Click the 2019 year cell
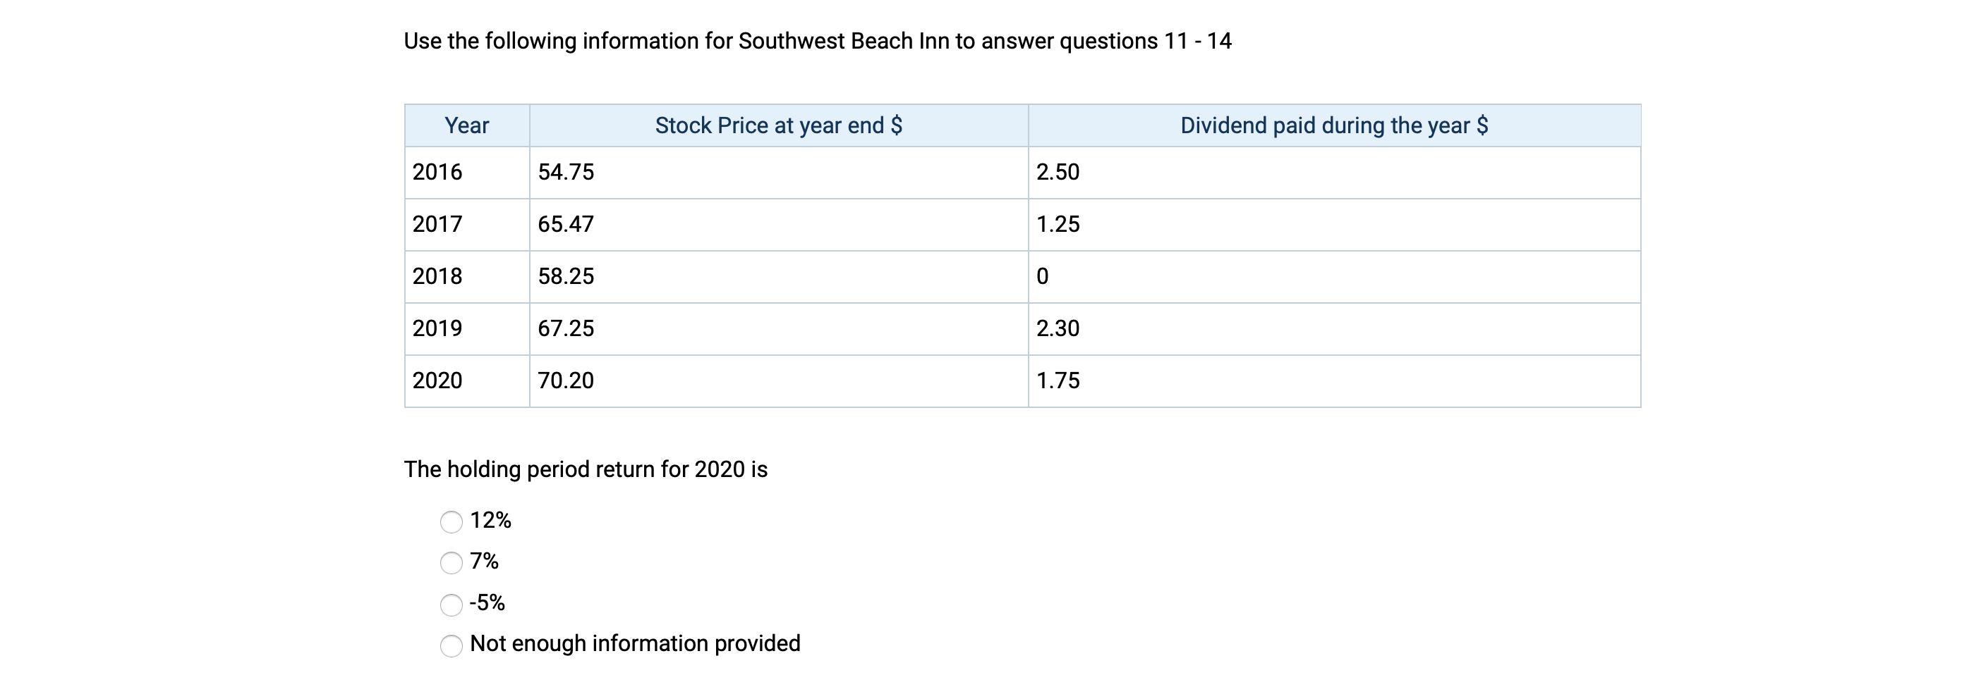The height and width of the screenshot is (687, 1981). point(467,329)
